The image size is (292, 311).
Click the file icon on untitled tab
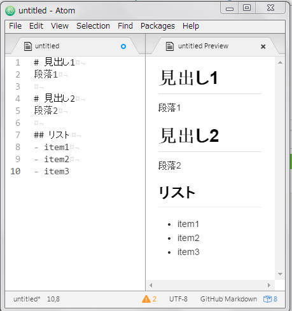pos(28,46)
